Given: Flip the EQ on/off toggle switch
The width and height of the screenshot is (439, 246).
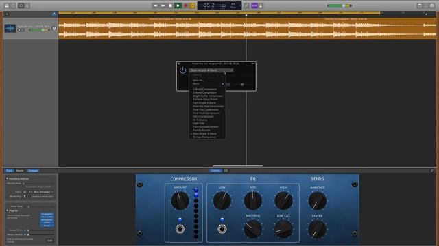Looking at the screenshot, I should click(222, 229).
